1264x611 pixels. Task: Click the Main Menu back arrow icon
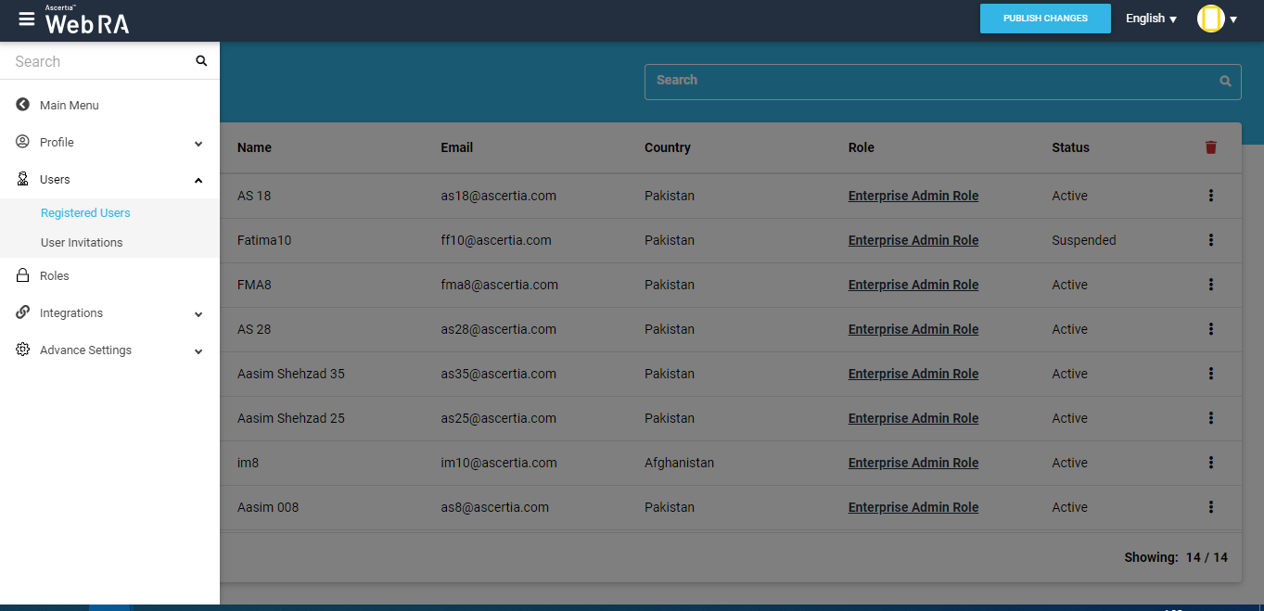tap(23, 105)
